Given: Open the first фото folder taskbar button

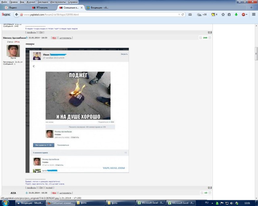Looking at the screenshot, I should (90, 203).
